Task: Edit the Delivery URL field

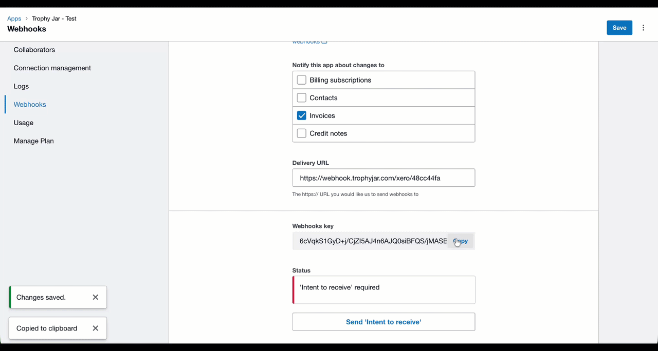Action: click(x=383, y=178)
